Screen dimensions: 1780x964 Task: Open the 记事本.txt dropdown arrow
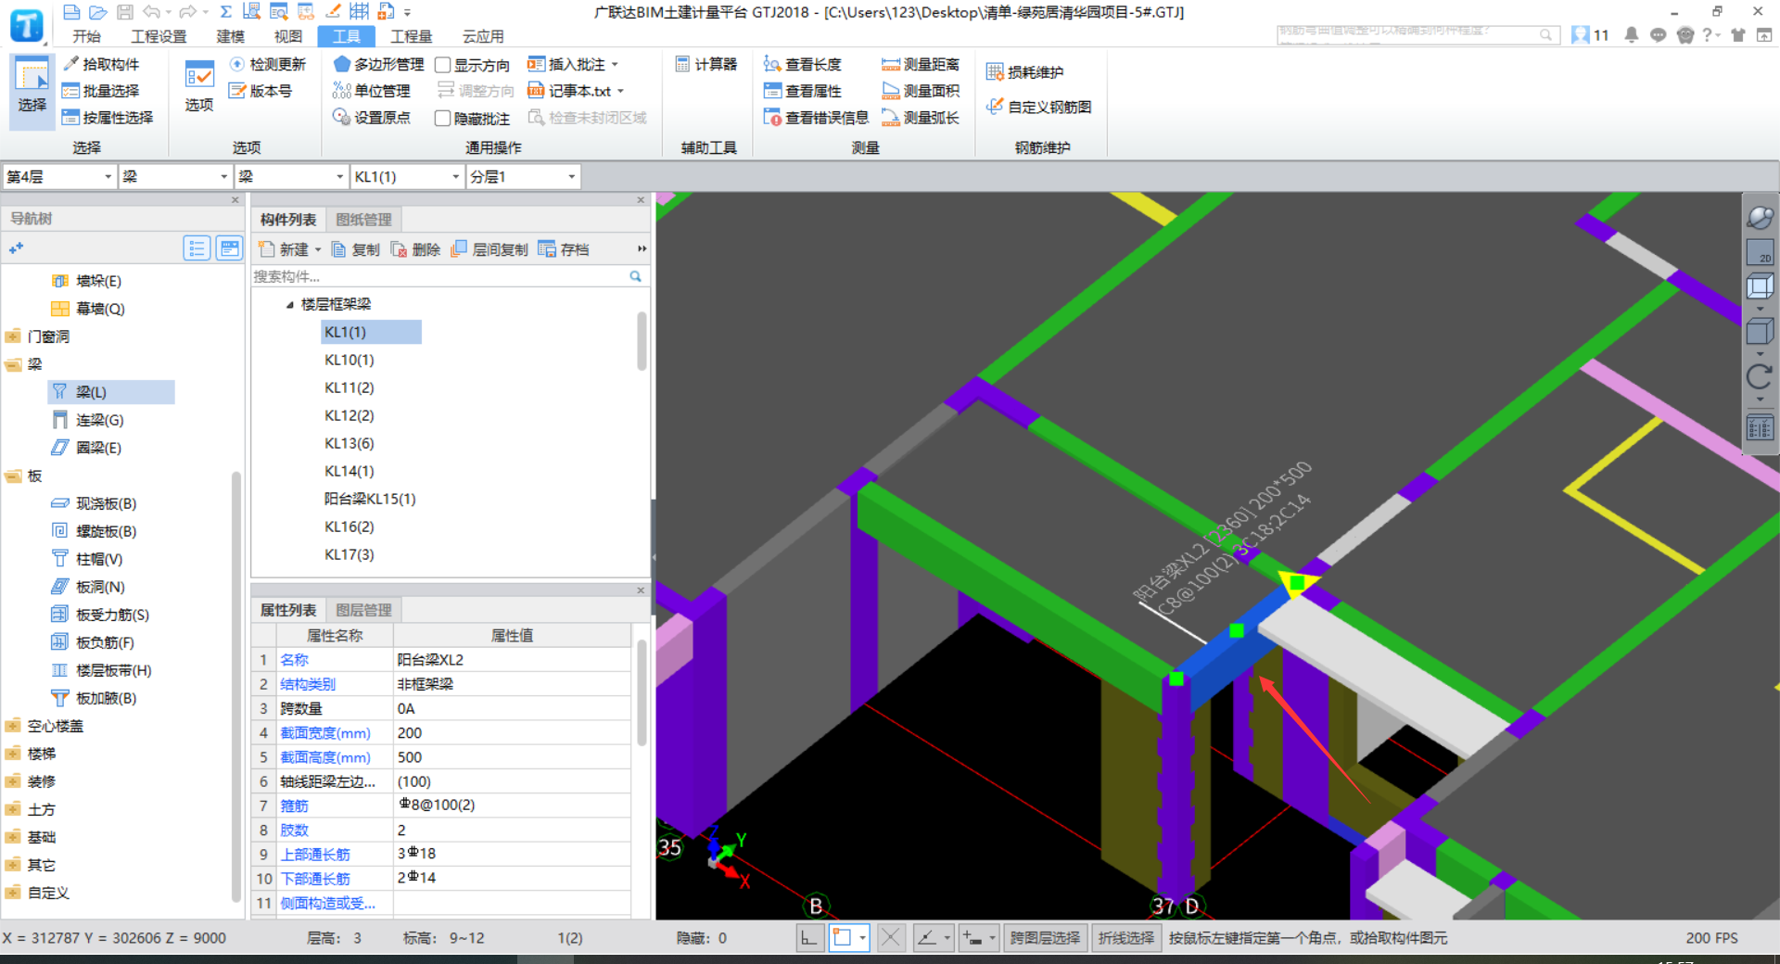[x=620, y=91]
